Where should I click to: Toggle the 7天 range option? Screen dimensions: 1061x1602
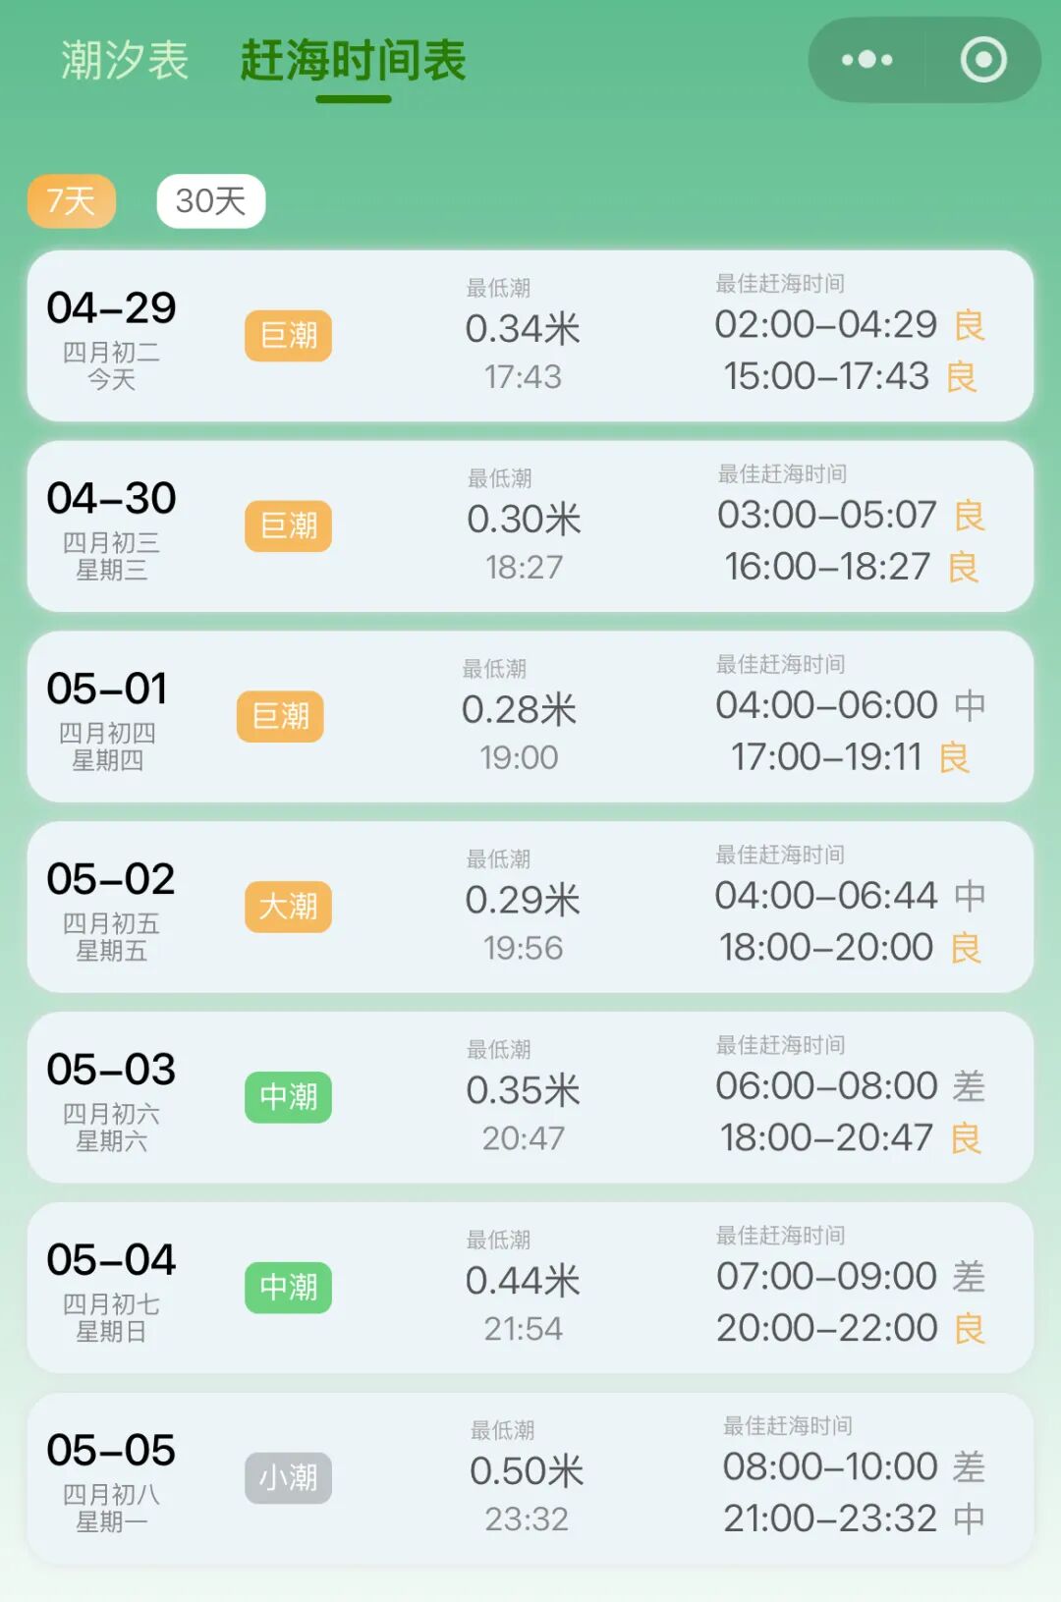72,201
